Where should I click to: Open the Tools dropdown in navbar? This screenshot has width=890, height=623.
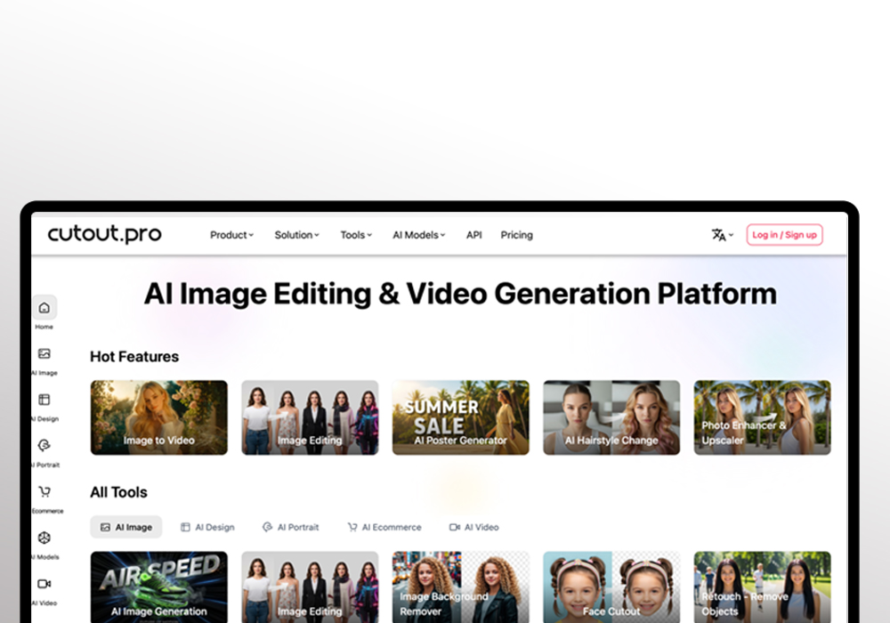356,235
